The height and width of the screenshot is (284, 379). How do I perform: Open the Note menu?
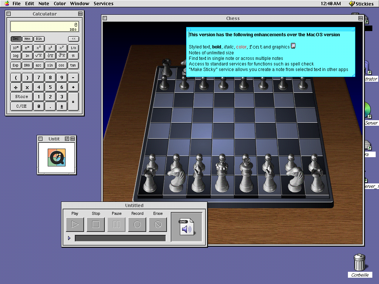click(44, 4)
